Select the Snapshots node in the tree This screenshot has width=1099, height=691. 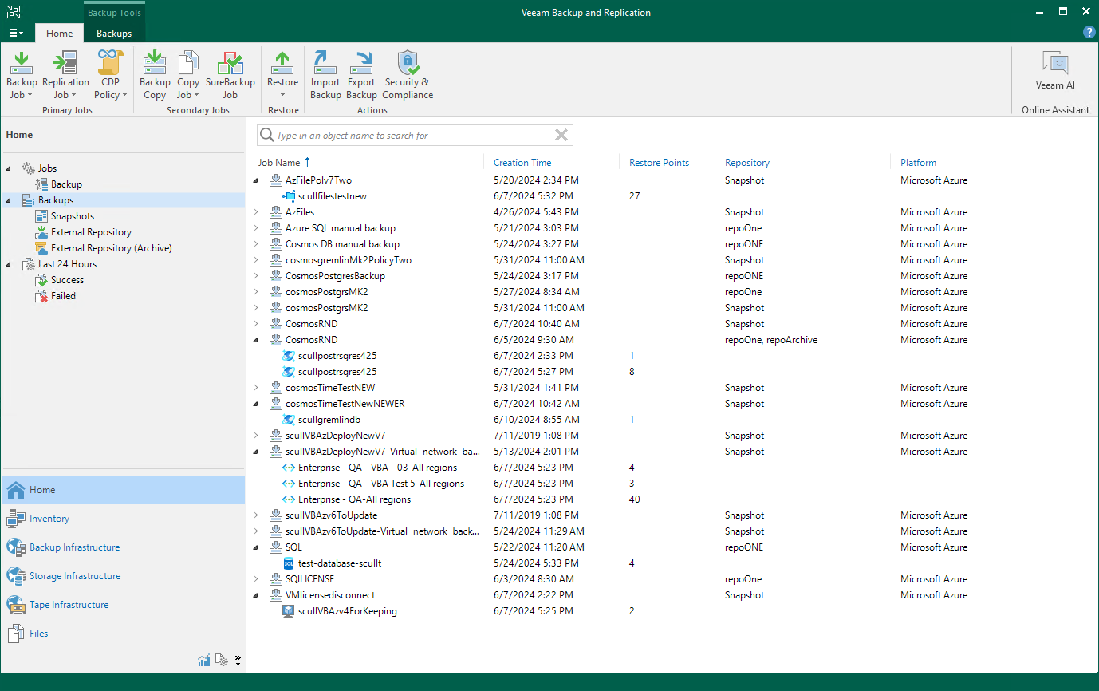(73, 216)
